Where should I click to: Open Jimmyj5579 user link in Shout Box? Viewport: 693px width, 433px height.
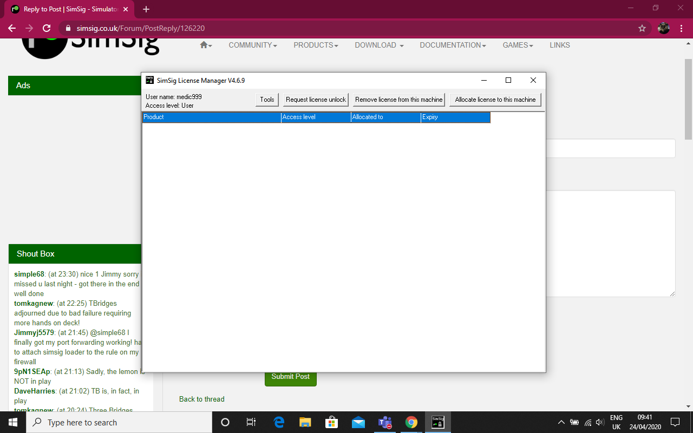(34, 332)
